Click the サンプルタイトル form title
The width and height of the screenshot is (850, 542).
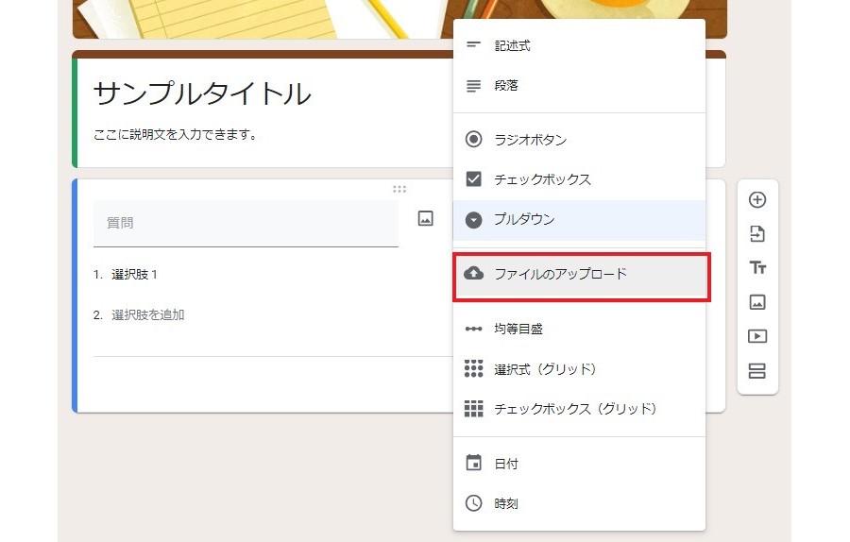[x=202, y=93]
